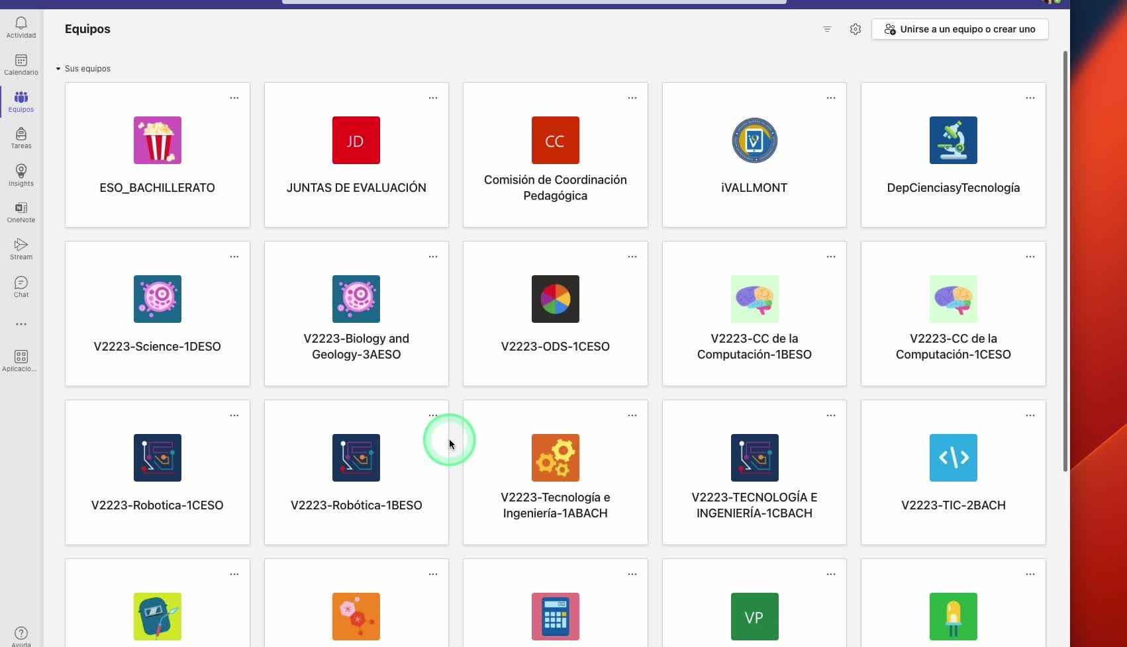
Task: Open more options for V2223-Robotica-1CESO
Action: click(234, 415)
